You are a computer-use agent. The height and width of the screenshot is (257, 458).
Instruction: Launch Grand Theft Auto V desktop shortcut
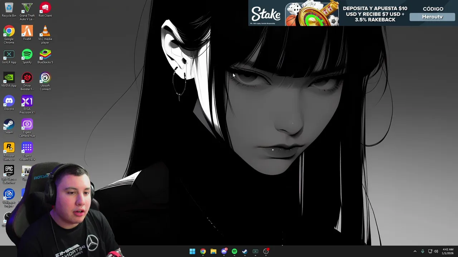(x=27, y=12)
